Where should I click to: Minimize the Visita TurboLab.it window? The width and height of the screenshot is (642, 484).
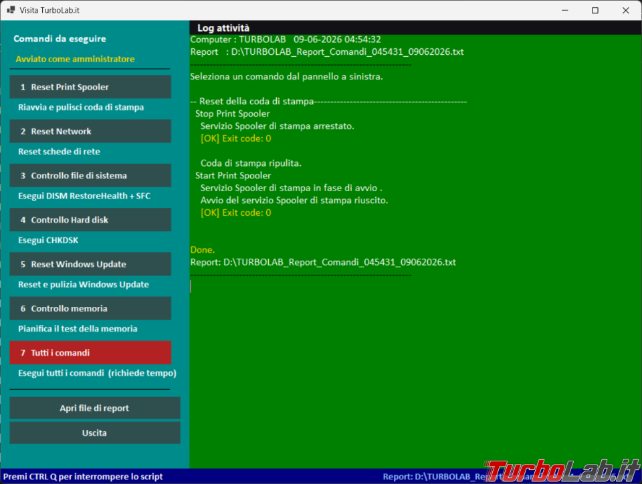565,10
